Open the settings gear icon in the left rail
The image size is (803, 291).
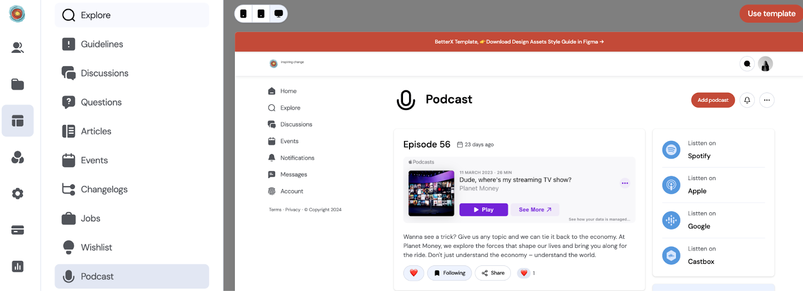[x=18, y=194]
